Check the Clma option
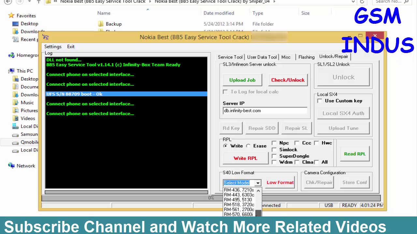 (297, 162)
